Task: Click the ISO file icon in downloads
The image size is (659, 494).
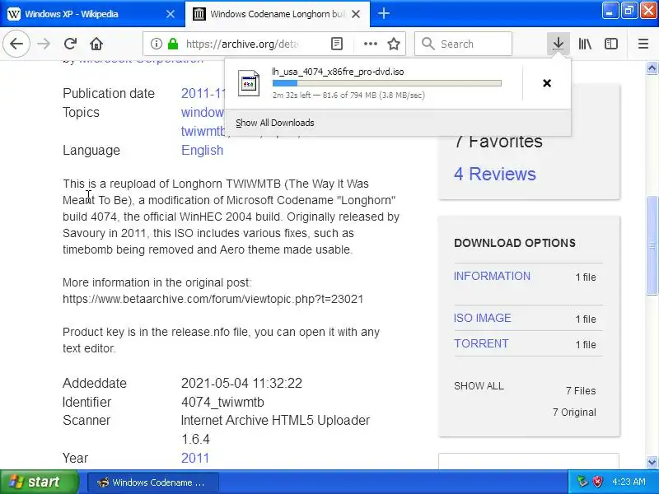Action: point(249,83)
